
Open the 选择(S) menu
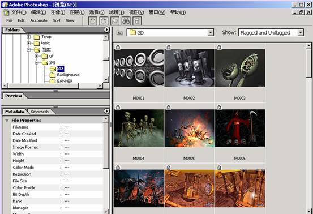(97, 12)
